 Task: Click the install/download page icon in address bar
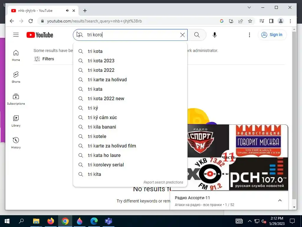point(231,21)
